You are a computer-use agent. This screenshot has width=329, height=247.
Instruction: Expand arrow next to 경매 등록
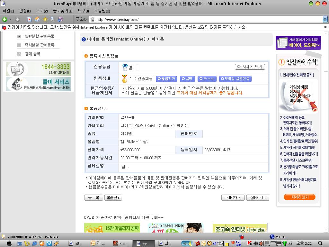(x=19, y=54)
